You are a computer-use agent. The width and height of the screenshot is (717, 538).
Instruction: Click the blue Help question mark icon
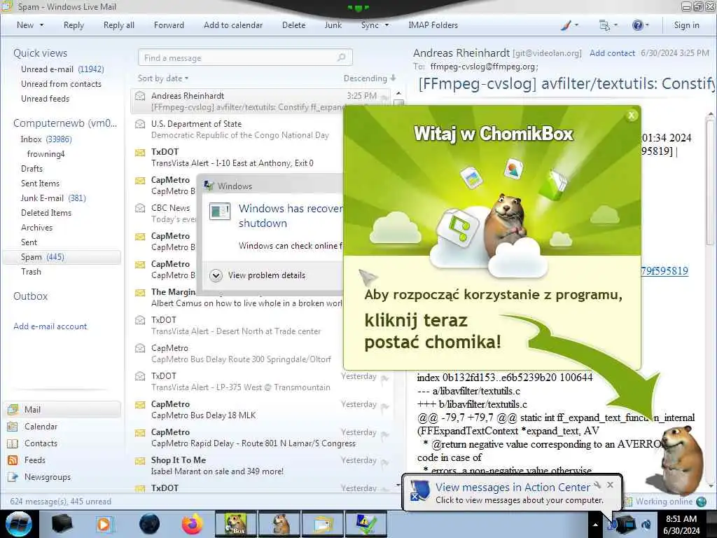(x=637, y=25)
